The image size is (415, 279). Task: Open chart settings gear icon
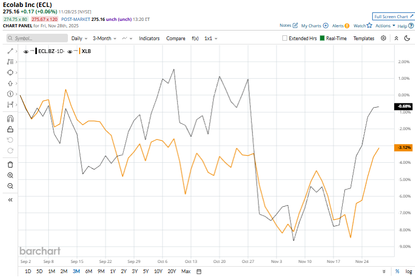tap(383, 38)
